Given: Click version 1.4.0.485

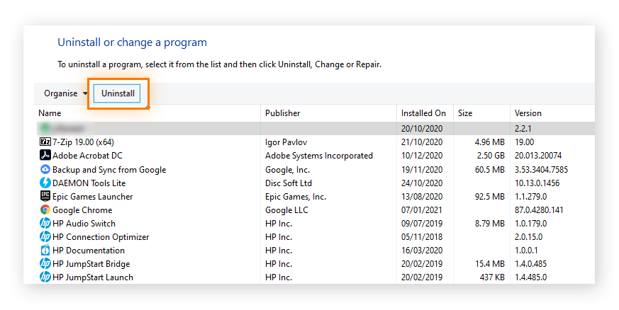Looking at the screenshot, I should coord(530,263).
